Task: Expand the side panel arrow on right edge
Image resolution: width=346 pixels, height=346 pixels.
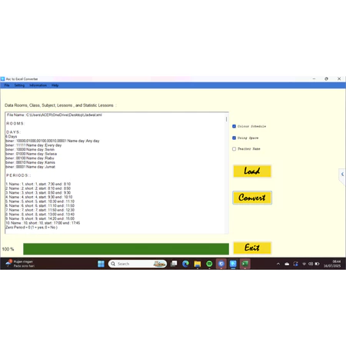Action: click(342, 175)
